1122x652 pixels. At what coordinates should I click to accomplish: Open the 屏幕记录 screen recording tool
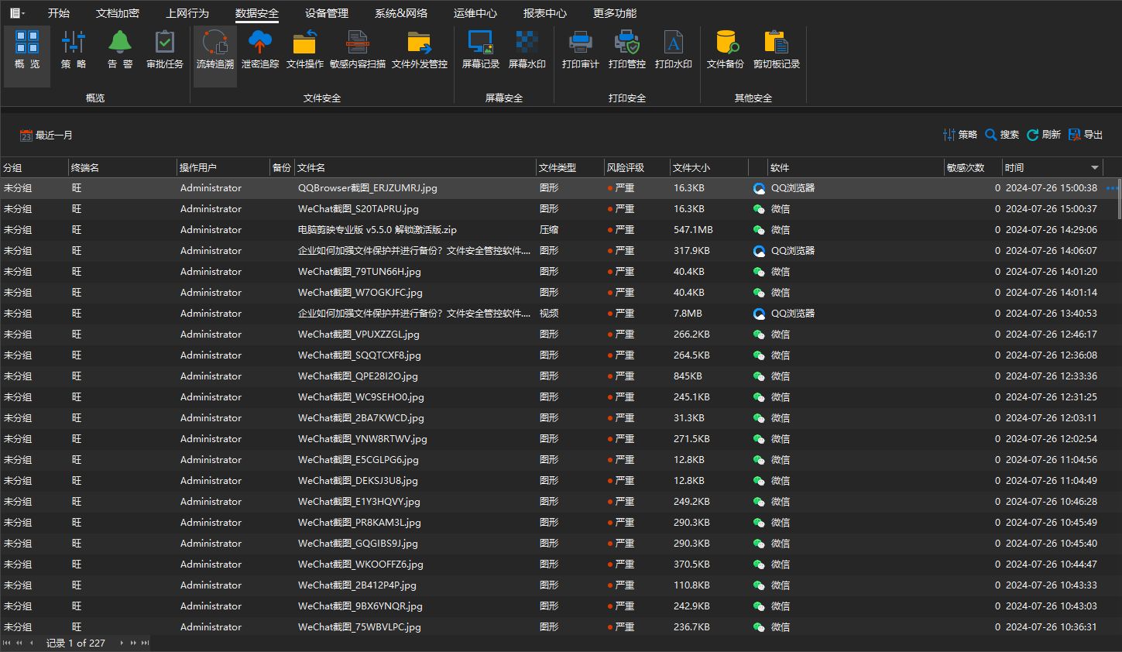[481, 50]
